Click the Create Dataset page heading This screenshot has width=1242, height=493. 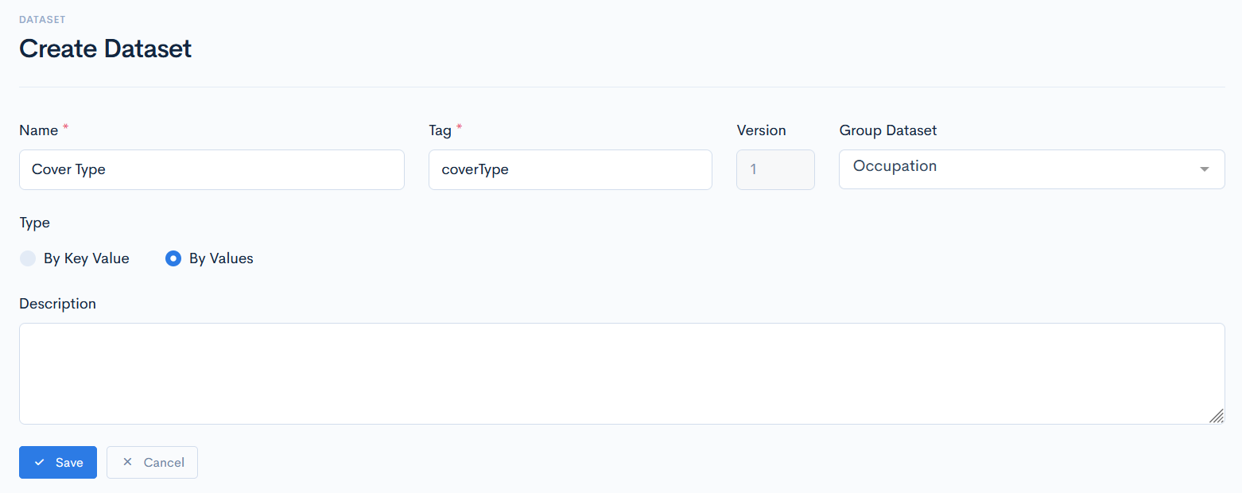point(105,49)
